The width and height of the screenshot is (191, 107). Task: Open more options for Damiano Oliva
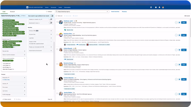pyautogui.click(x=176, y=35)
